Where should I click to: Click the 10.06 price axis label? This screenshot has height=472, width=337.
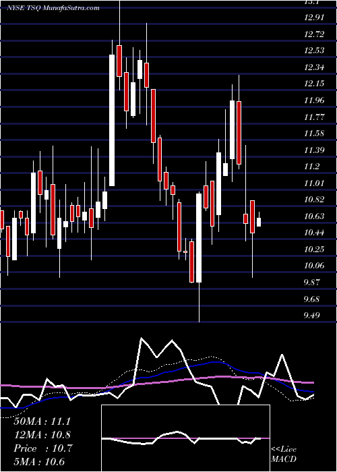(x=314, y=266)
